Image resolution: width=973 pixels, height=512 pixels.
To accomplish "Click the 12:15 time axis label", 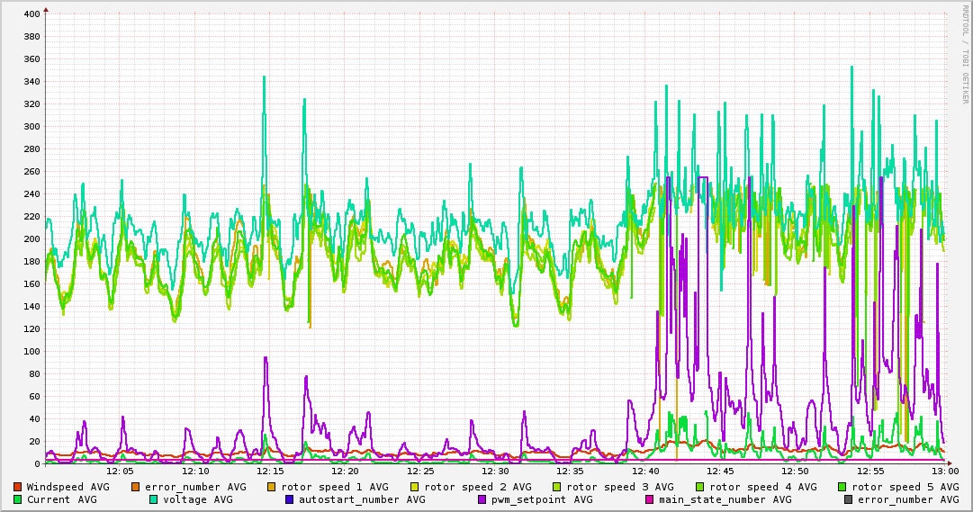I will [271, 472].
